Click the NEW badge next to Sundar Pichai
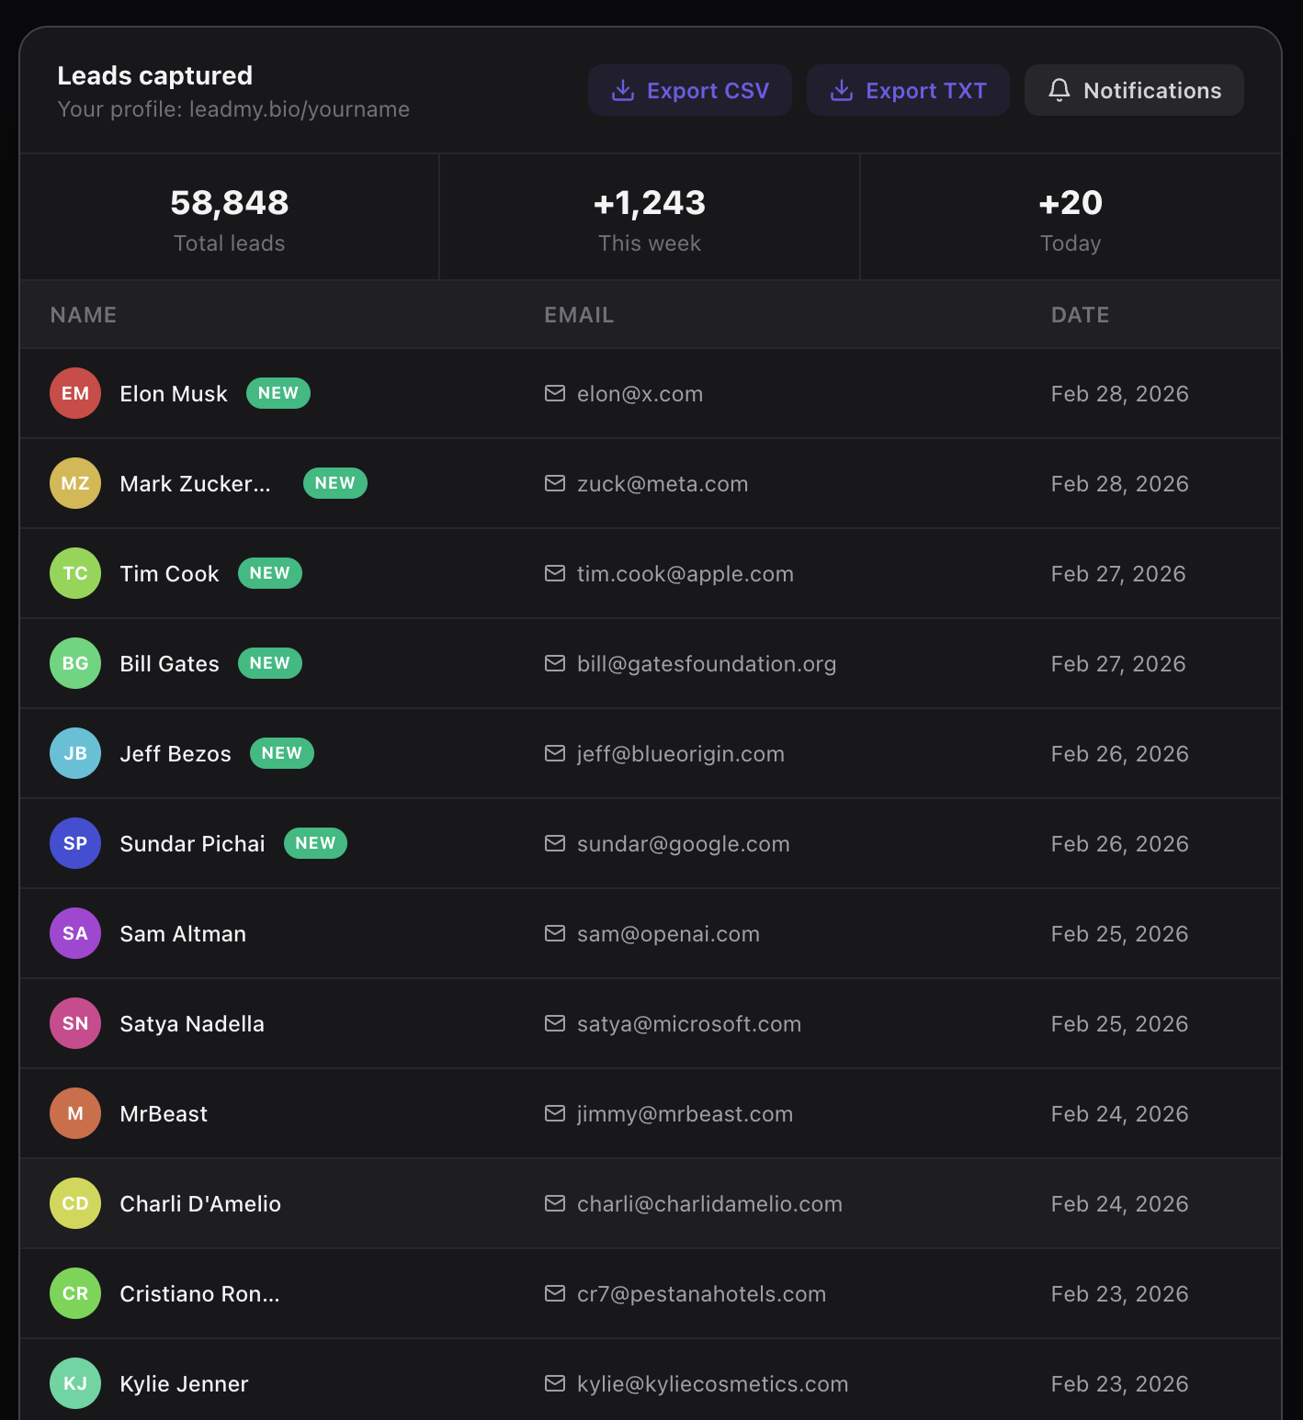 coord(315,843)
